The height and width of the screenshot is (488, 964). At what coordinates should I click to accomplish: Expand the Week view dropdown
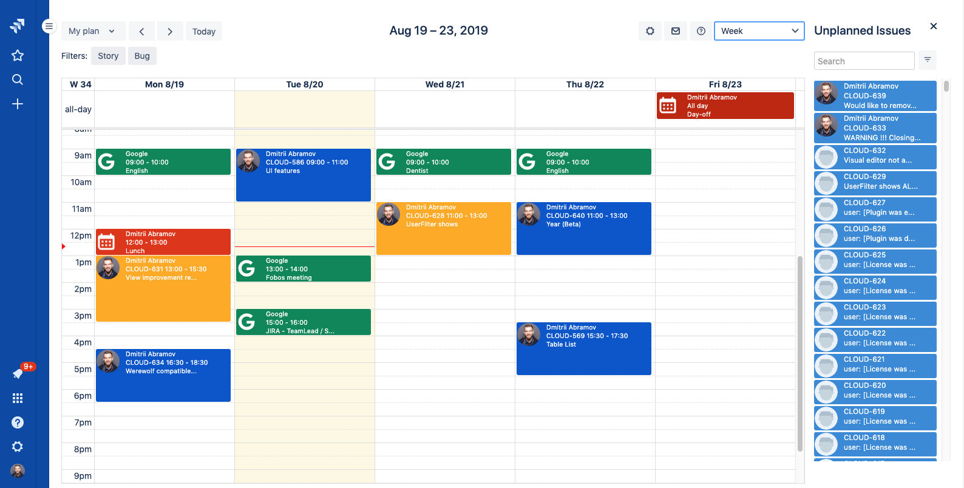tap(759, 31)
